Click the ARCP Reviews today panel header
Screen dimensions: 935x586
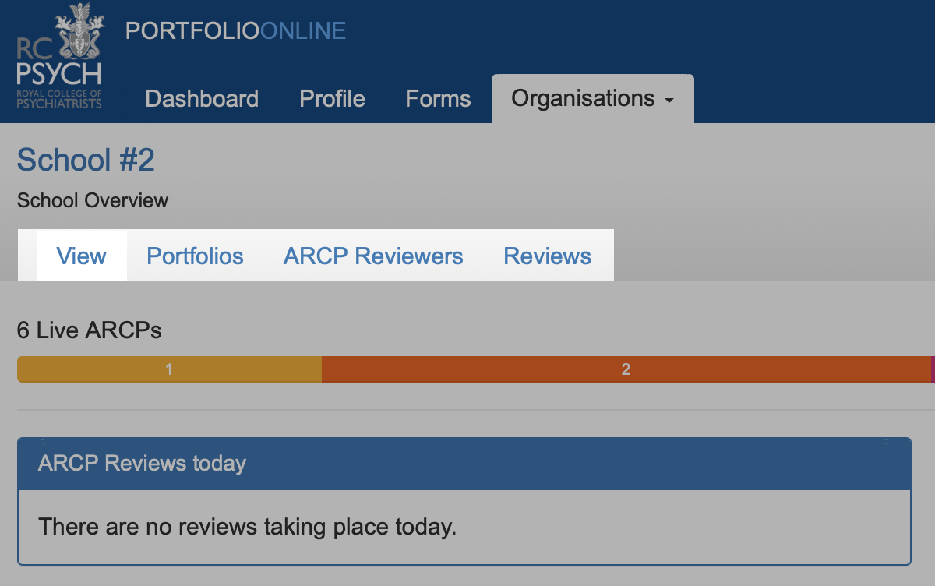464,464
